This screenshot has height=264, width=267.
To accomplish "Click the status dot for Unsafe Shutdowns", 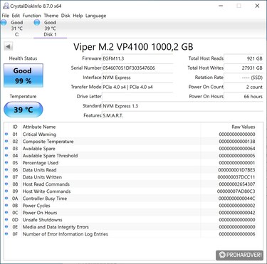I will 6,219.
